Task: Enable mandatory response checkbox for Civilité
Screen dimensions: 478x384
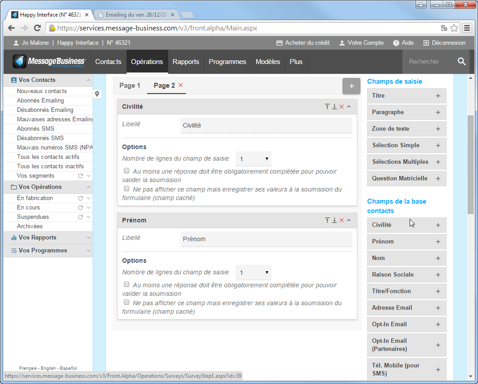Action: [x=127, y=171]
